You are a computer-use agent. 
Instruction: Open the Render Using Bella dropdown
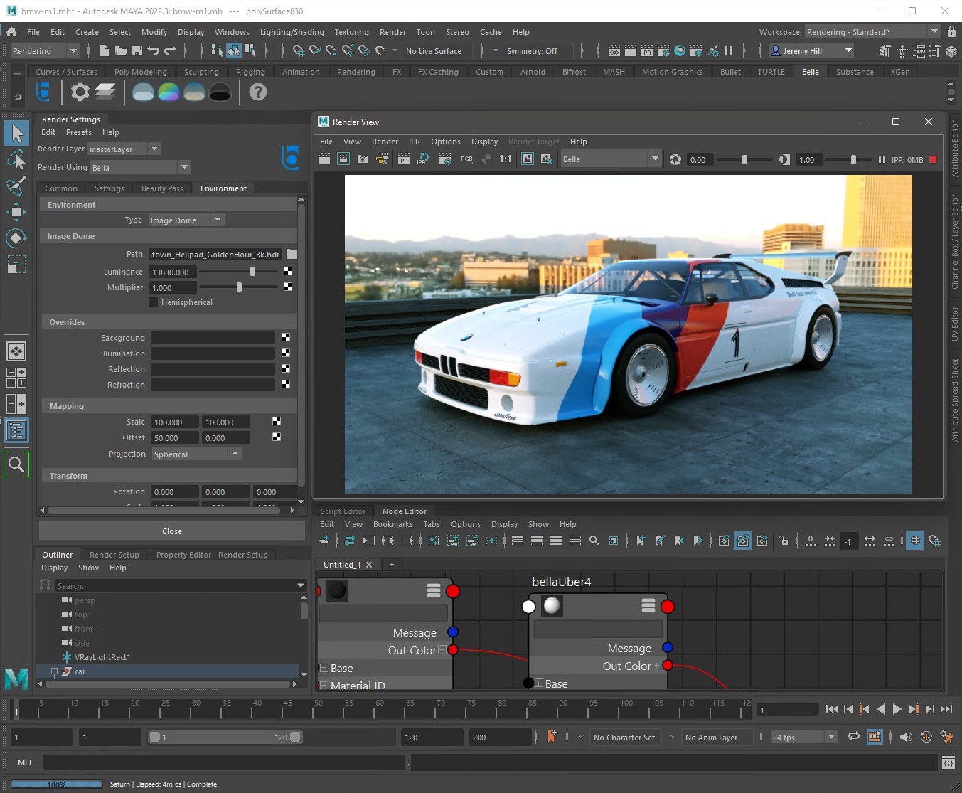(x=141, y=167)
